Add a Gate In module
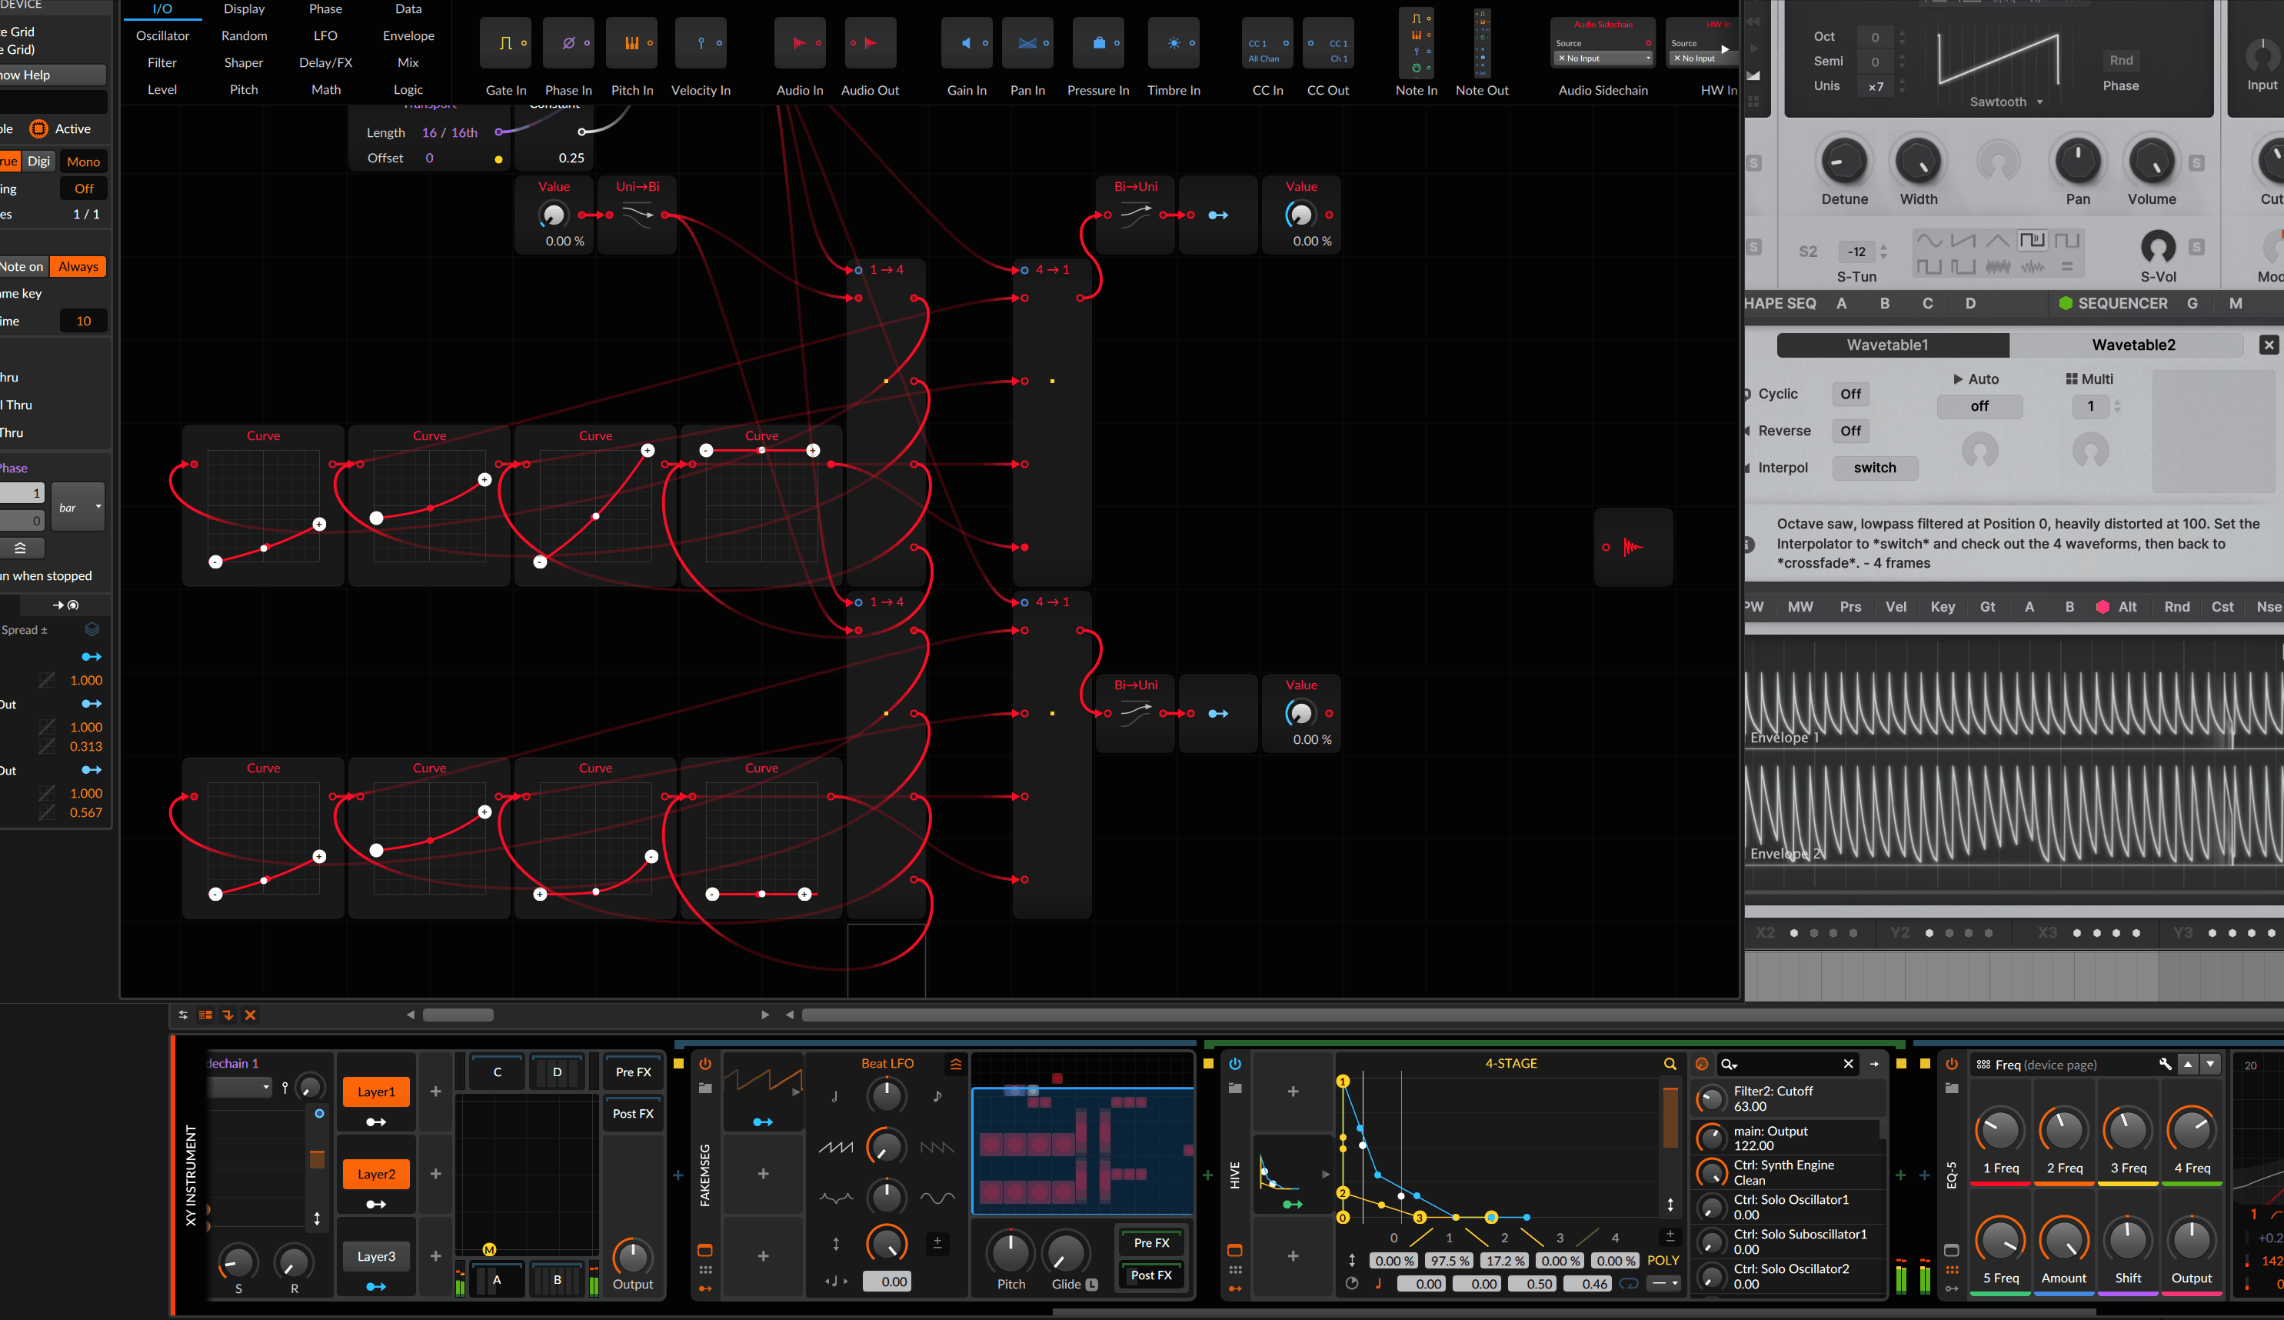2284x1320 pixels. point(504,44)
